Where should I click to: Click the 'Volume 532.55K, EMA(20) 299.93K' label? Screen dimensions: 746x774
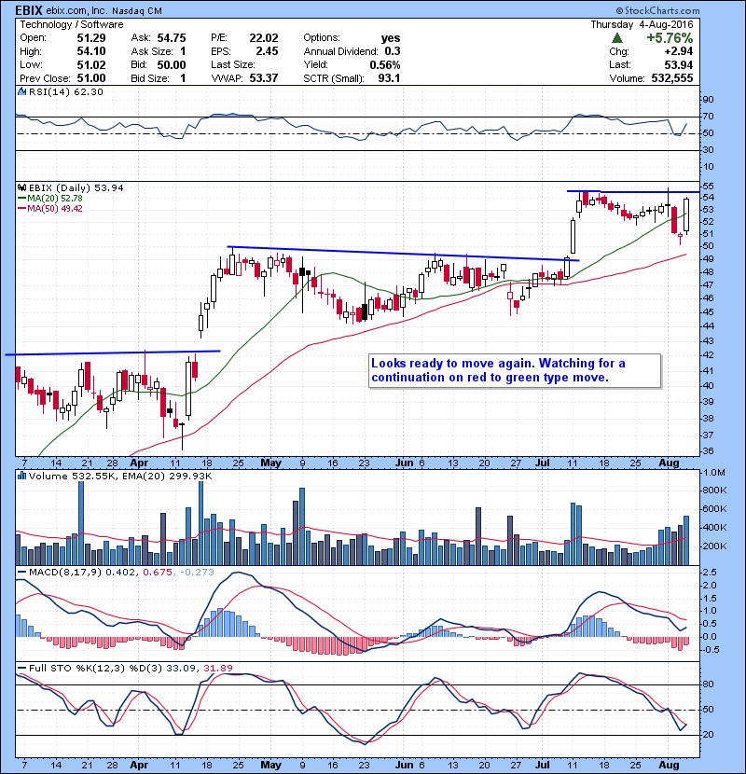click(x=120, y=476)
